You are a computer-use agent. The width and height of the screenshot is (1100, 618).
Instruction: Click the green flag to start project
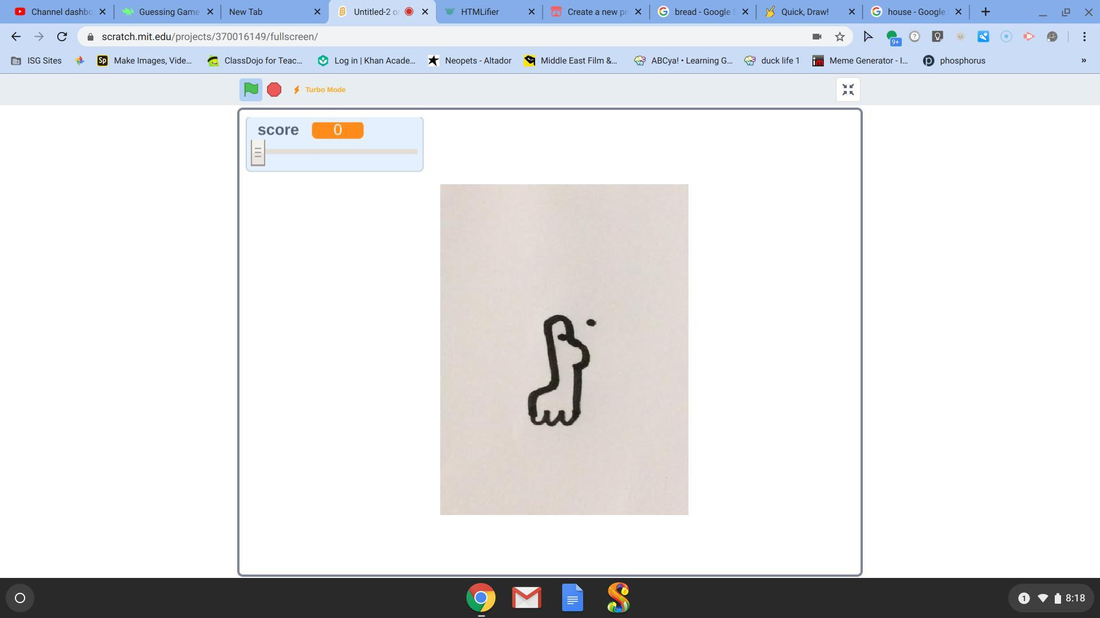click(251, 90)
